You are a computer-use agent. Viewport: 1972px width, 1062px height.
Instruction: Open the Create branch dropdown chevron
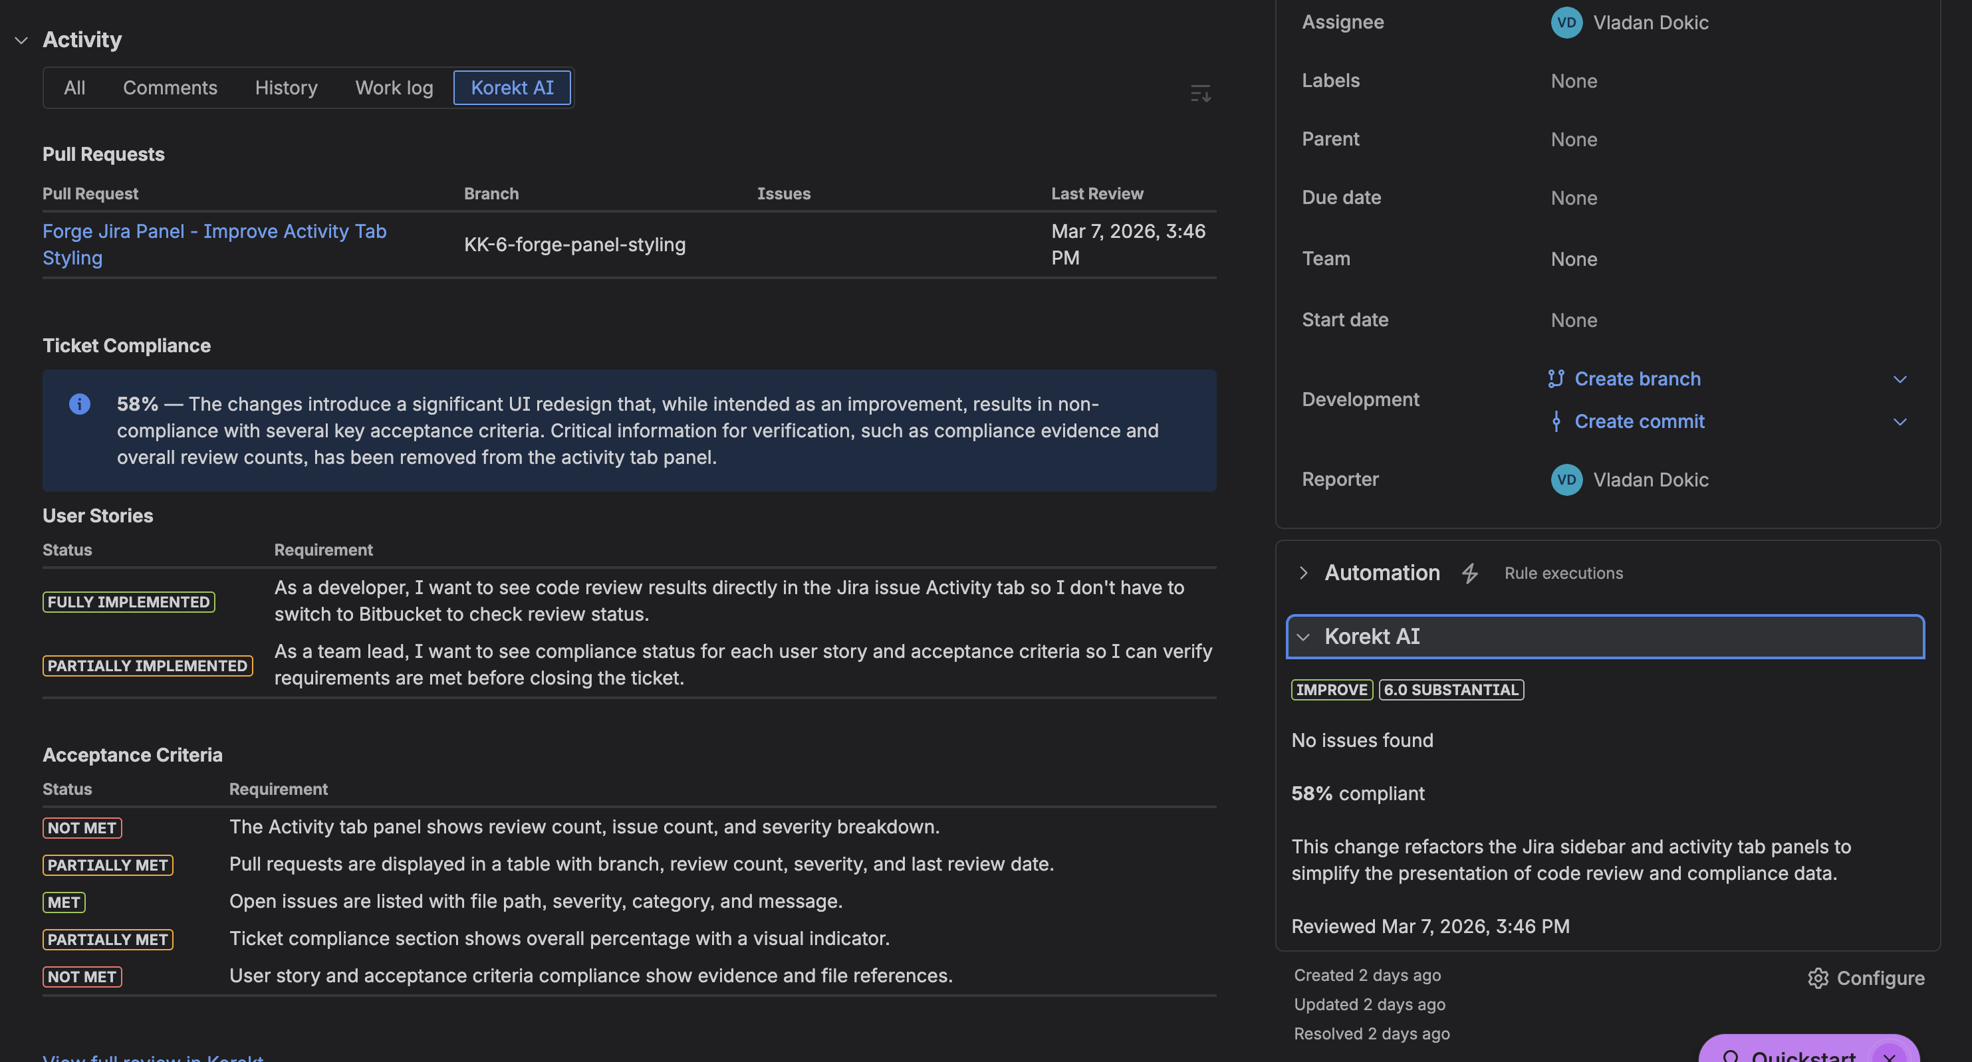coord(1901,379)
